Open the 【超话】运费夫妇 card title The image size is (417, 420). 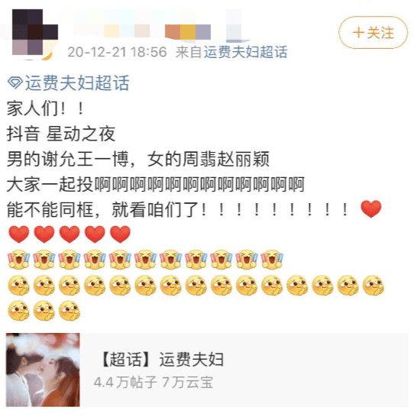coord(161,359)
